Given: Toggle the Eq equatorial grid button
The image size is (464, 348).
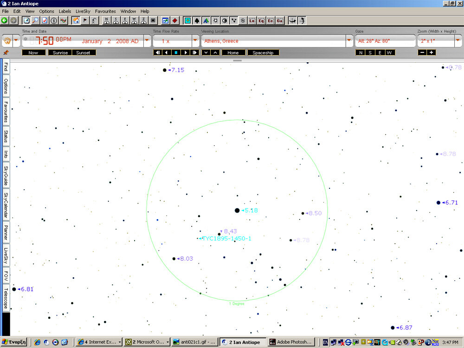Looking at the screenshot, I should coord(262,20).
